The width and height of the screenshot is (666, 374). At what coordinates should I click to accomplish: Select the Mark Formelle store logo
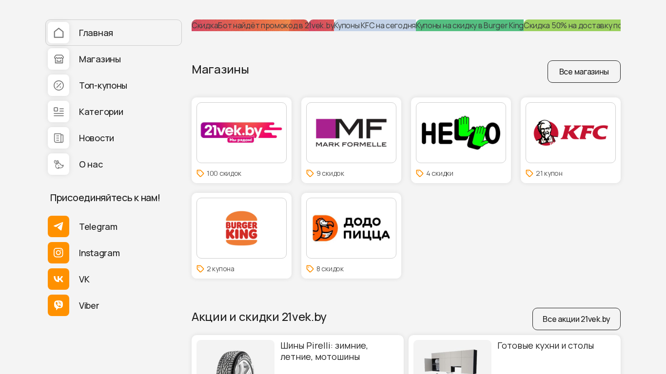point(351,132)
